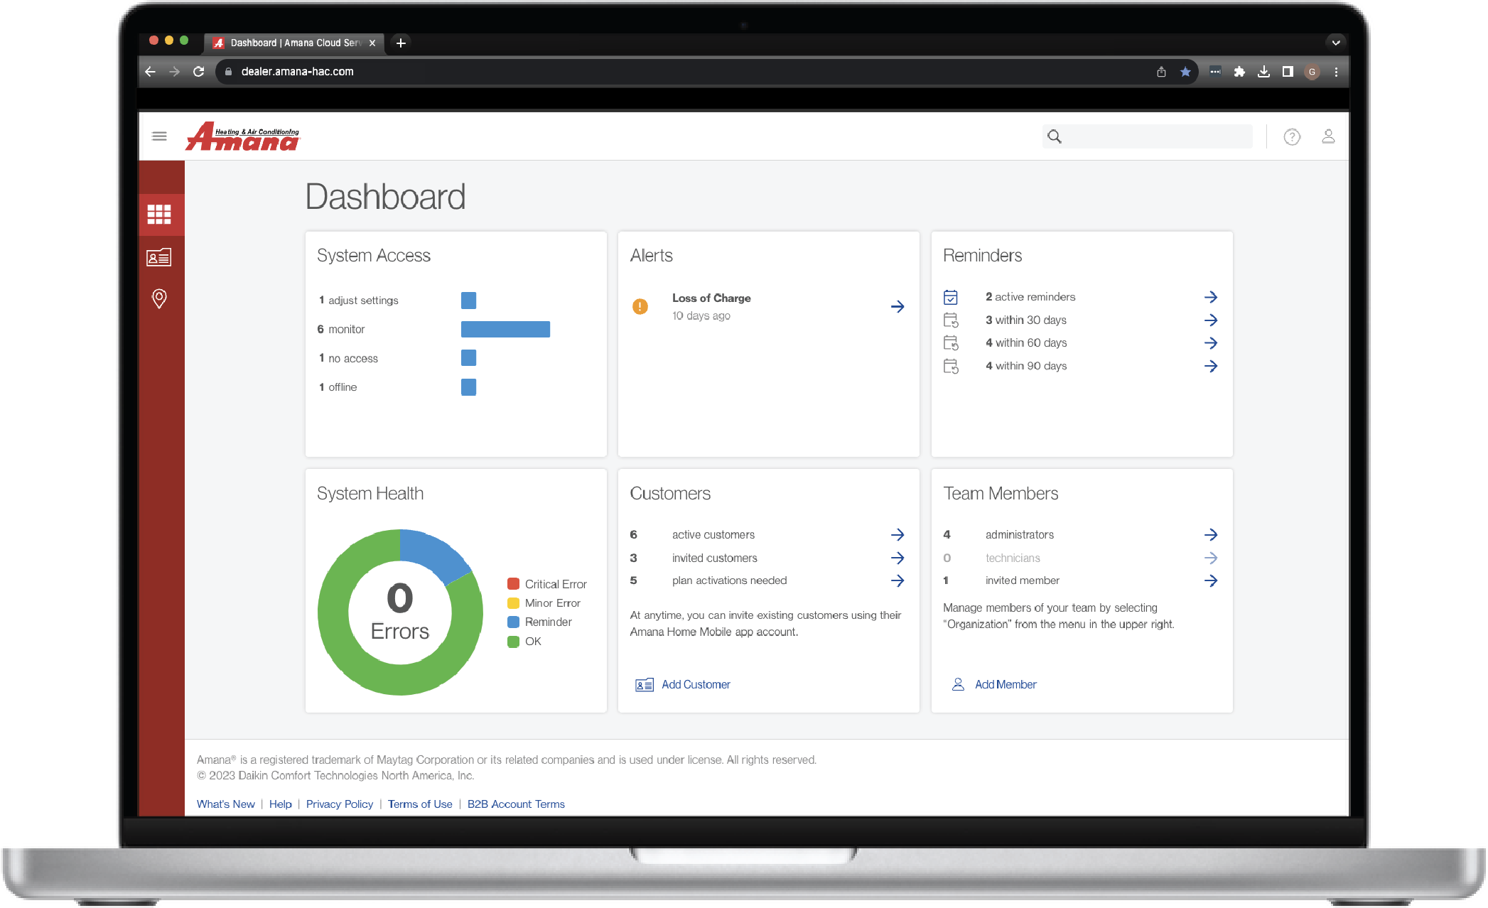
Task: Open Chrome's three-dot menu
Action: [1336, 72]
